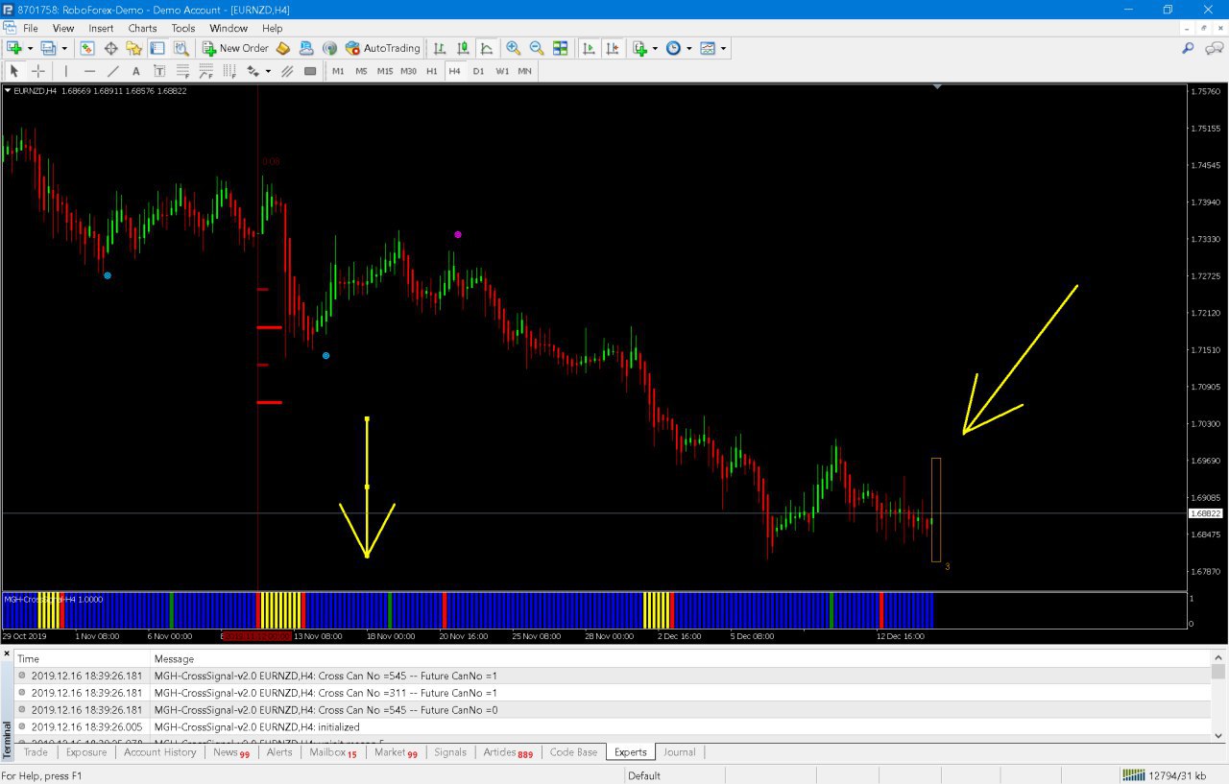1229x784 pixels.
Task: Select the equidistant channel tool
Action: (x=287, y=71)
